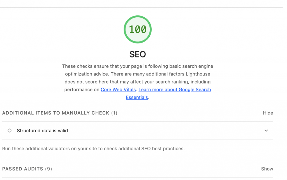The height and width of the screenshot is (180, 287).
Task: Click the gray circle beside Structured data
Action: 10,131
